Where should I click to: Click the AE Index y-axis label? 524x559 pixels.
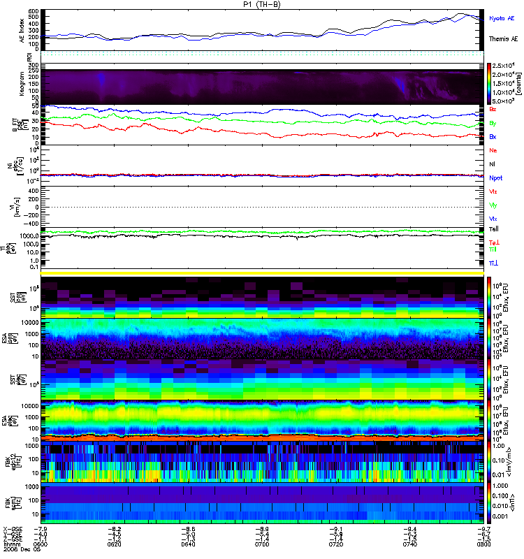22,30
